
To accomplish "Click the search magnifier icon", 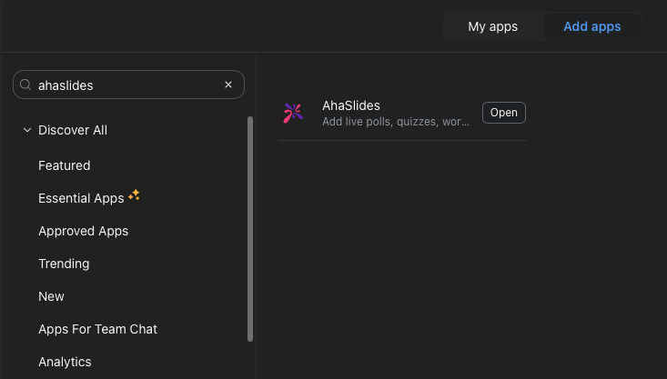I will point(25,85).
